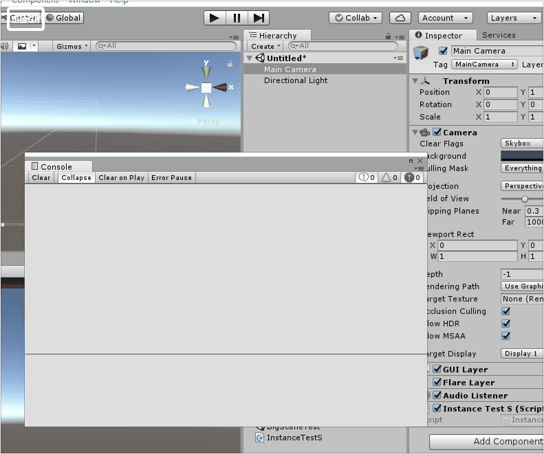Click the scene view search field
Screen dimensions: 544x454
click(x=166, y=46)
